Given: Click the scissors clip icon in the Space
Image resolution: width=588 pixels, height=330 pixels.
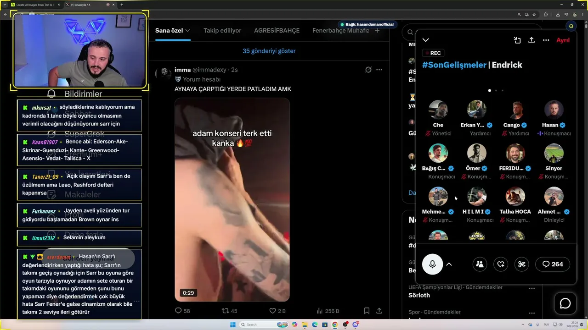Looking at the screenshot, I should point(522,264).
